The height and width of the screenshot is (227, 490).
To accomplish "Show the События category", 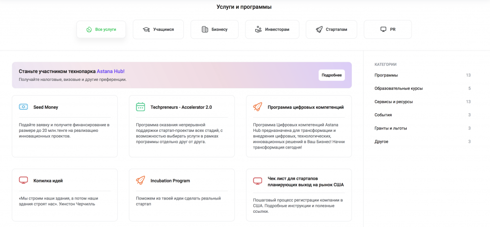I will (383, 115).
